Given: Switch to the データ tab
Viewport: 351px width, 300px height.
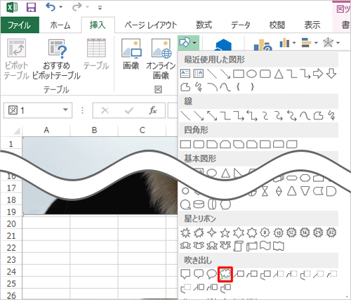Looking at the screenshot, I should tap(241, 25).
